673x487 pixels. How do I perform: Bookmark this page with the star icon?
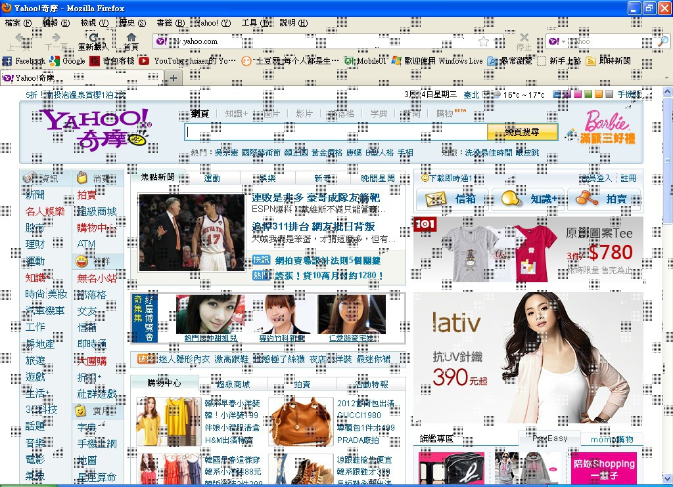484,41
